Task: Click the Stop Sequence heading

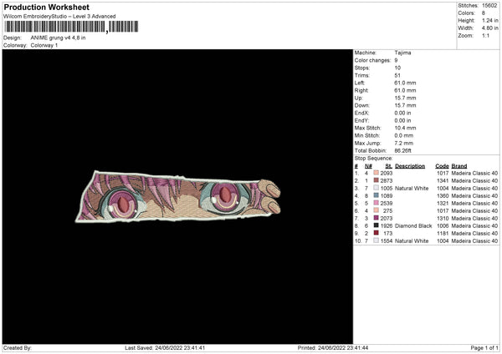Action: tap(373, 158)
